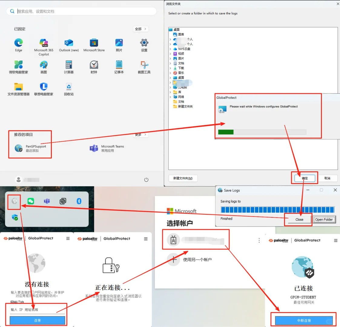
Task: Open 画图 Paint app
Action: point(44,67)
